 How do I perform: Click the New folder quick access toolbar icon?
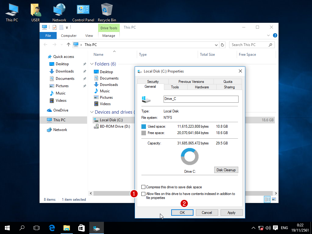[x=61, y=27]
